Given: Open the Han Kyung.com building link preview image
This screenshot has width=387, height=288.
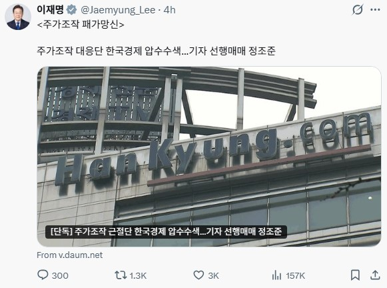Looking at the screenshot, I should coord(209,157).
